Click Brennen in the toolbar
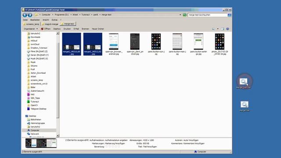 (85, 29)
